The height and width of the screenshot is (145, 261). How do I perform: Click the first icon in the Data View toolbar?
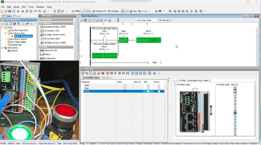83,73
